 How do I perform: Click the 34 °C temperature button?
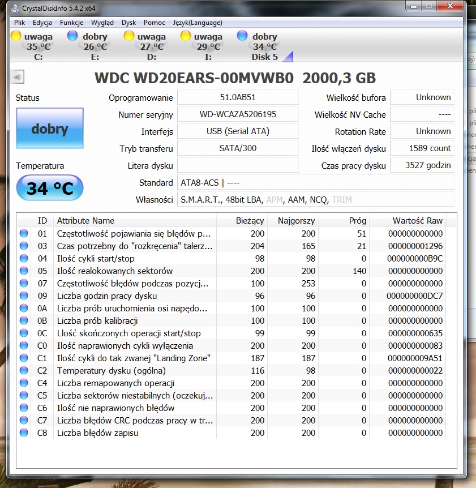(50, 188)
